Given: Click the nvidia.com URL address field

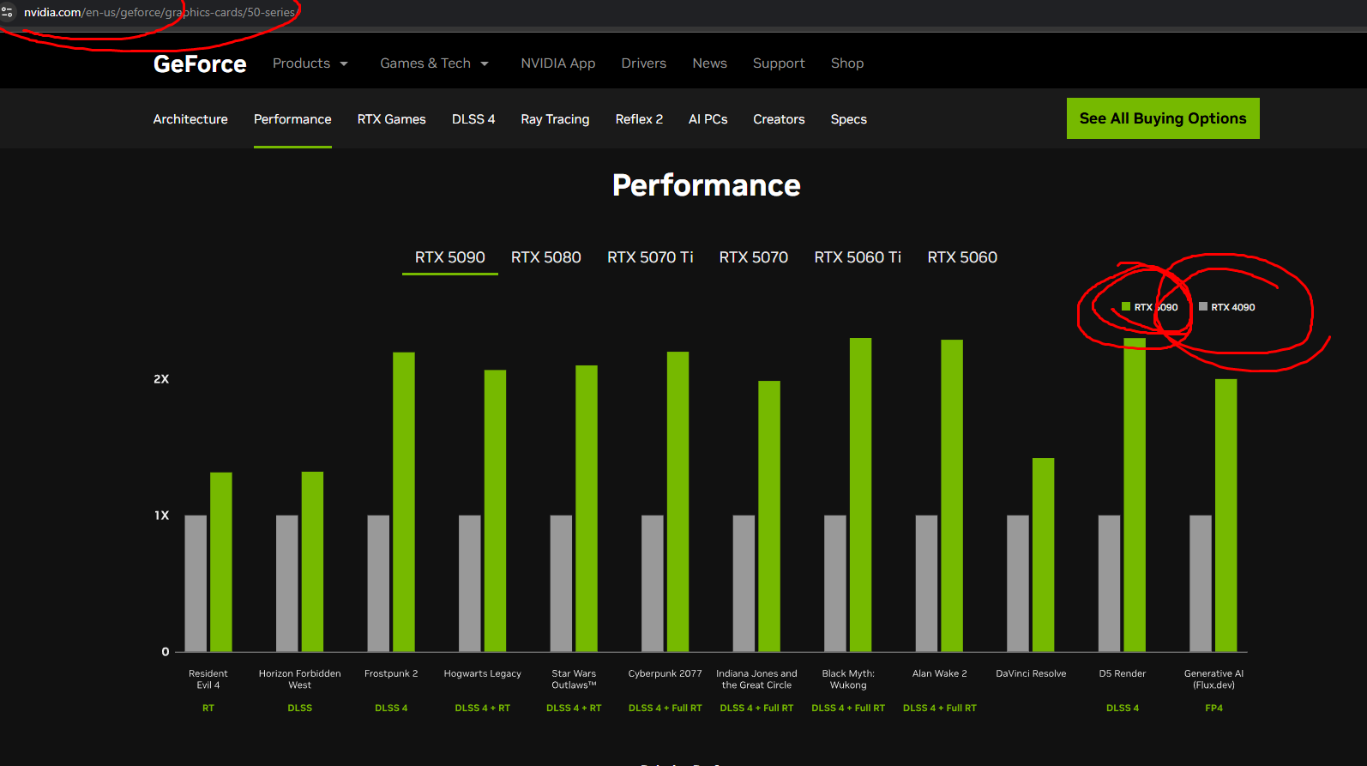Looking at the screenshot, I should pos(160,12).
